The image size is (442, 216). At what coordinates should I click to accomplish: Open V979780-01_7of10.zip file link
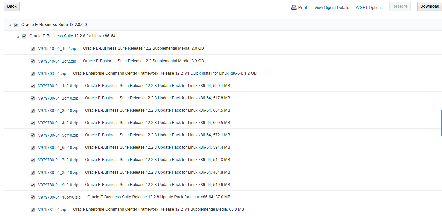click(x=58, y=160)
